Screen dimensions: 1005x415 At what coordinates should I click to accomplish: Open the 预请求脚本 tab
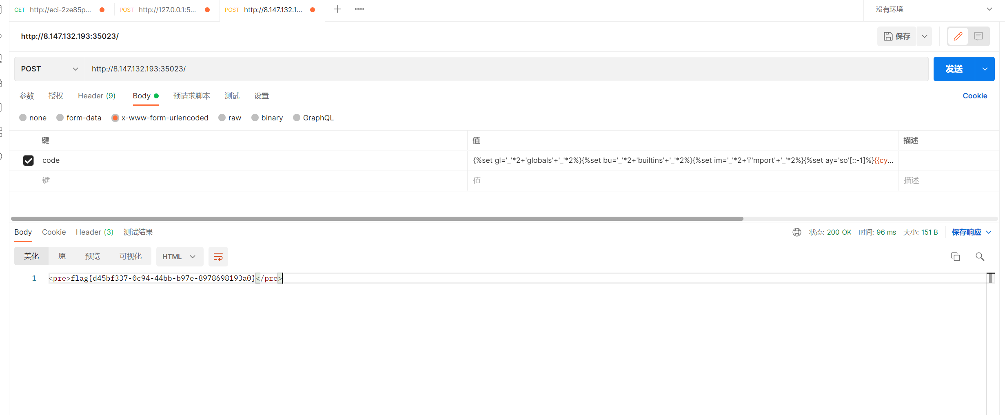pyautogui.click(x=192, y=96)
